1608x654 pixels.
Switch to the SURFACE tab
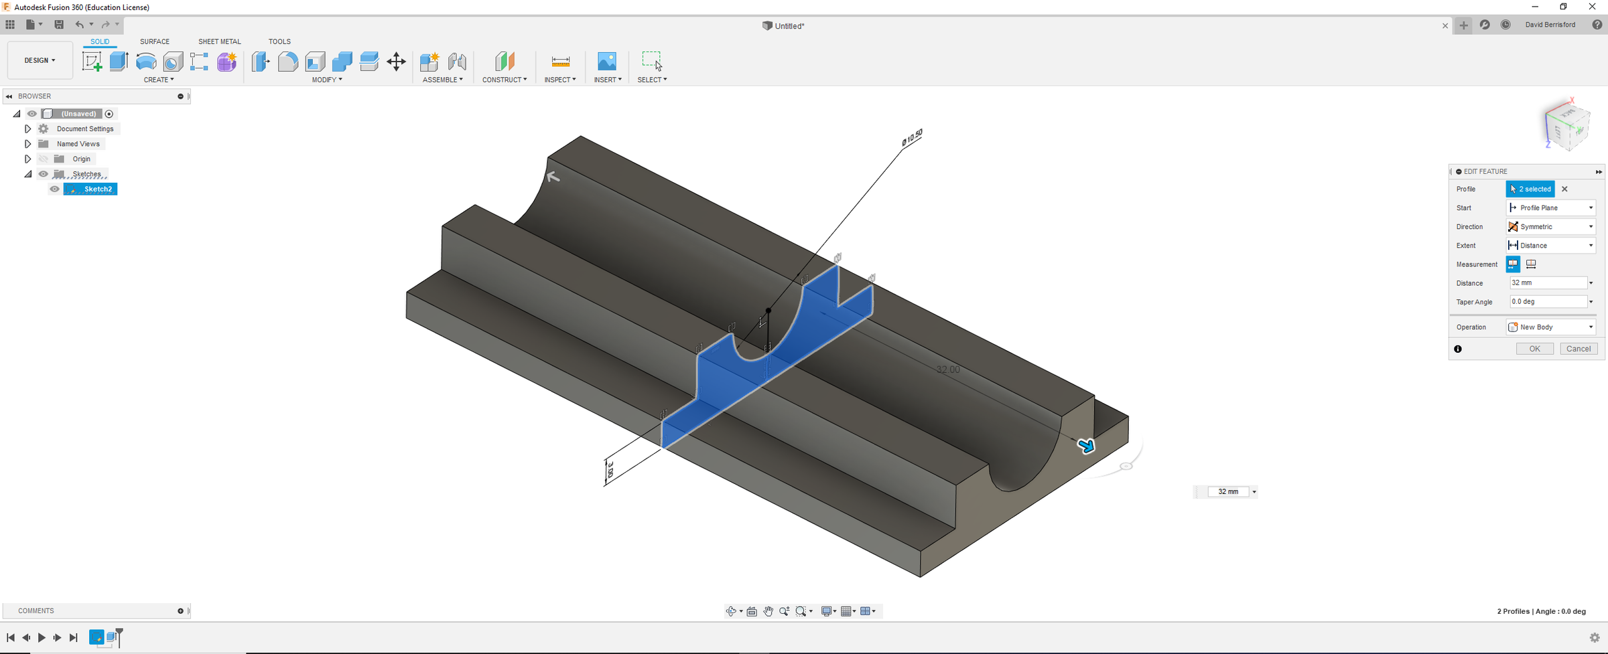(x=155, y=42)
